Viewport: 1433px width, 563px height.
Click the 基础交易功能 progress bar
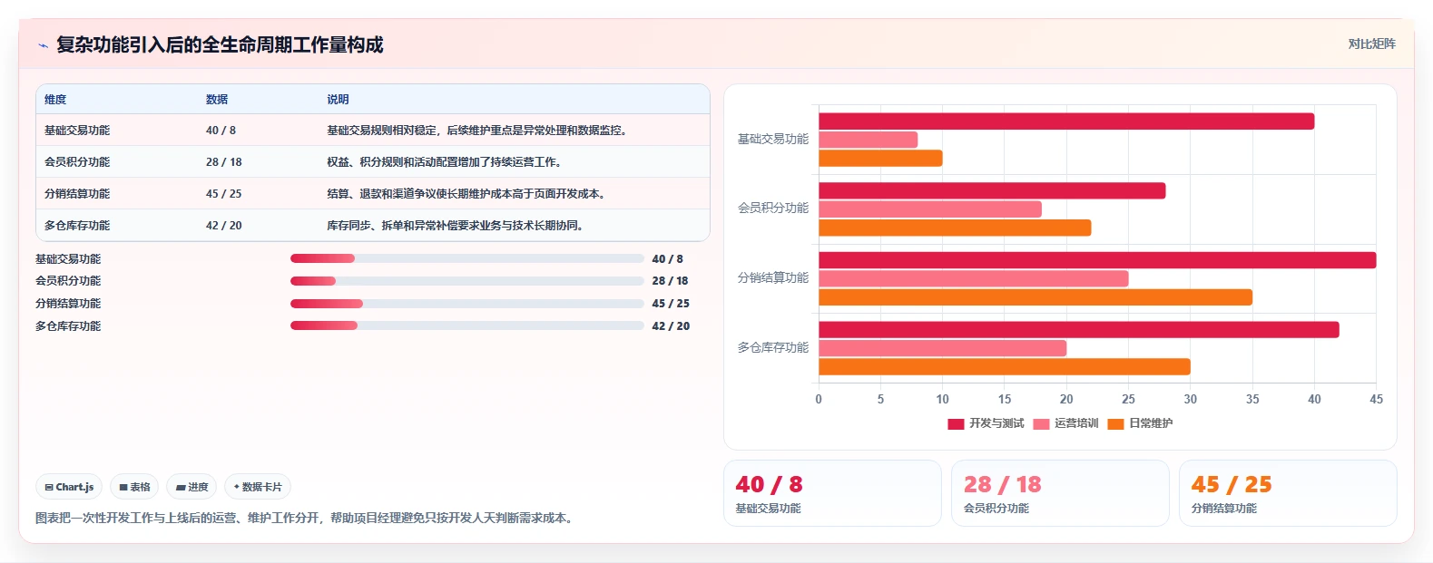467,258
